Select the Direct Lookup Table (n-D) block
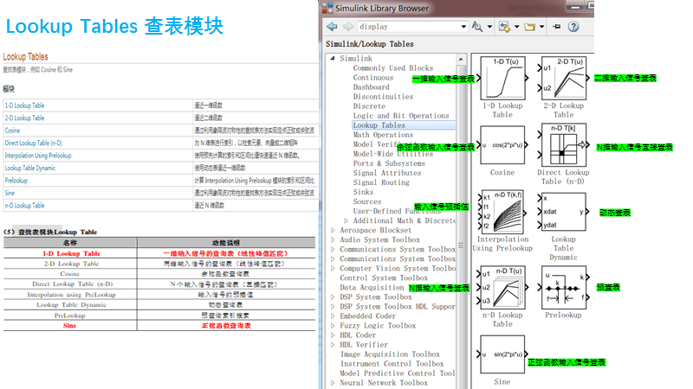693x389 pixels. pos(564,145)
